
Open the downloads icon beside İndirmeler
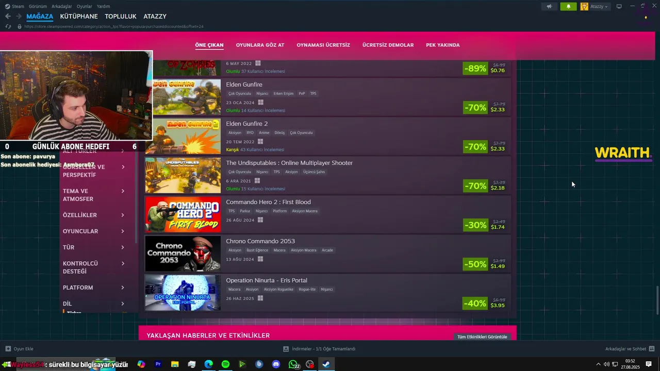pyautogui.click(x=286, y=349)
